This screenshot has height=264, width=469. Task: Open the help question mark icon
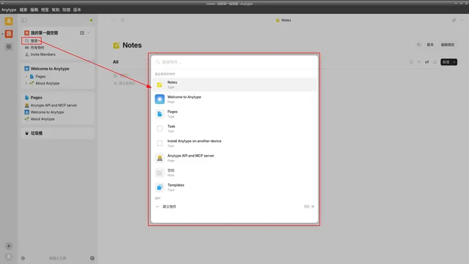92,258
